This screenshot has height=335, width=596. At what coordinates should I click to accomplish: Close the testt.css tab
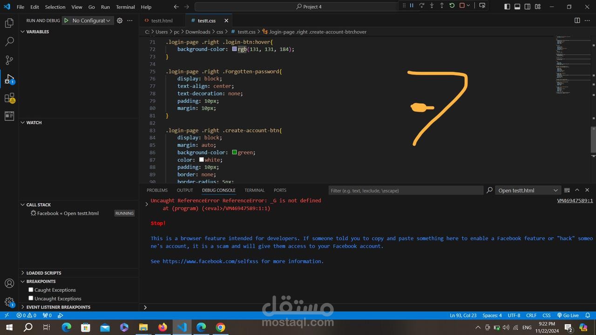pos(226,20)
